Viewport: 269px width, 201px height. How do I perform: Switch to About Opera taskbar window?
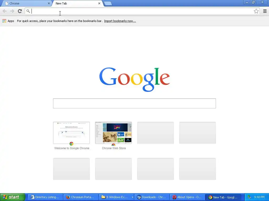pyautogui.click(x=187, y=197)
